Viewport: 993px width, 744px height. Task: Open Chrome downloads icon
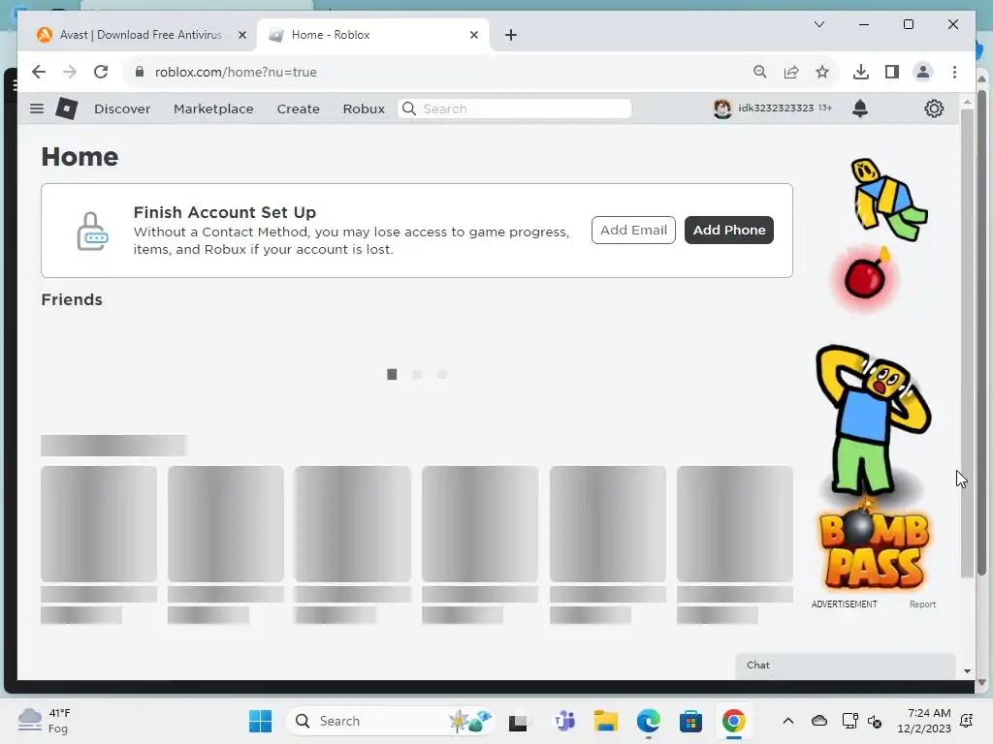[861, 72]
